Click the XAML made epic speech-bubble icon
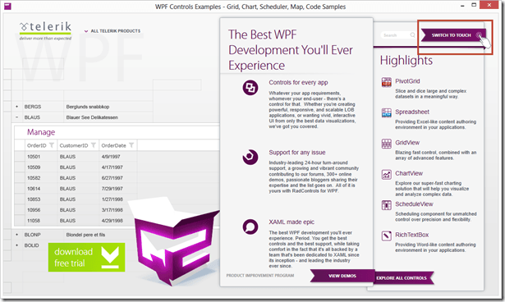505x302 pixels. coord(250,226)
